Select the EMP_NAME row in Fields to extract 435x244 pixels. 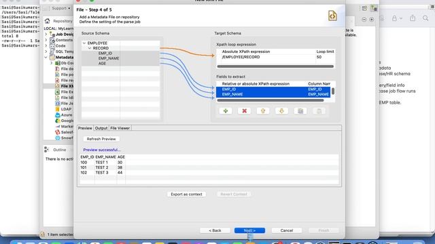tap(273, 94)
